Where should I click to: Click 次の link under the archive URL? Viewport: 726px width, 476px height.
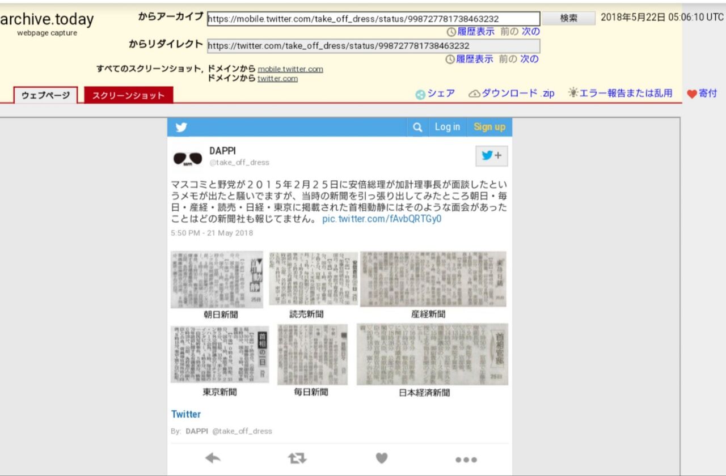[530, 32]
